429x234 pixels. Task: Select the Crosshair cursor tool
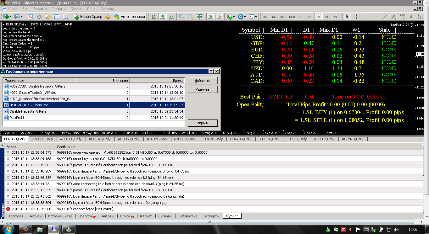tap(356, 17)
